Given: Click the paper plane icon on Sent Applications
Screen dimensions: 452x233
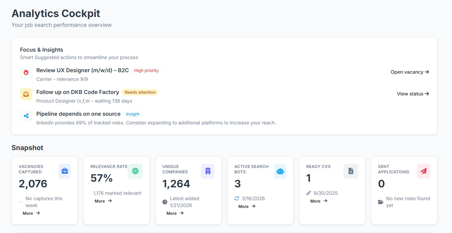Looking at the screenshot, I should click(x=423, y=171).
